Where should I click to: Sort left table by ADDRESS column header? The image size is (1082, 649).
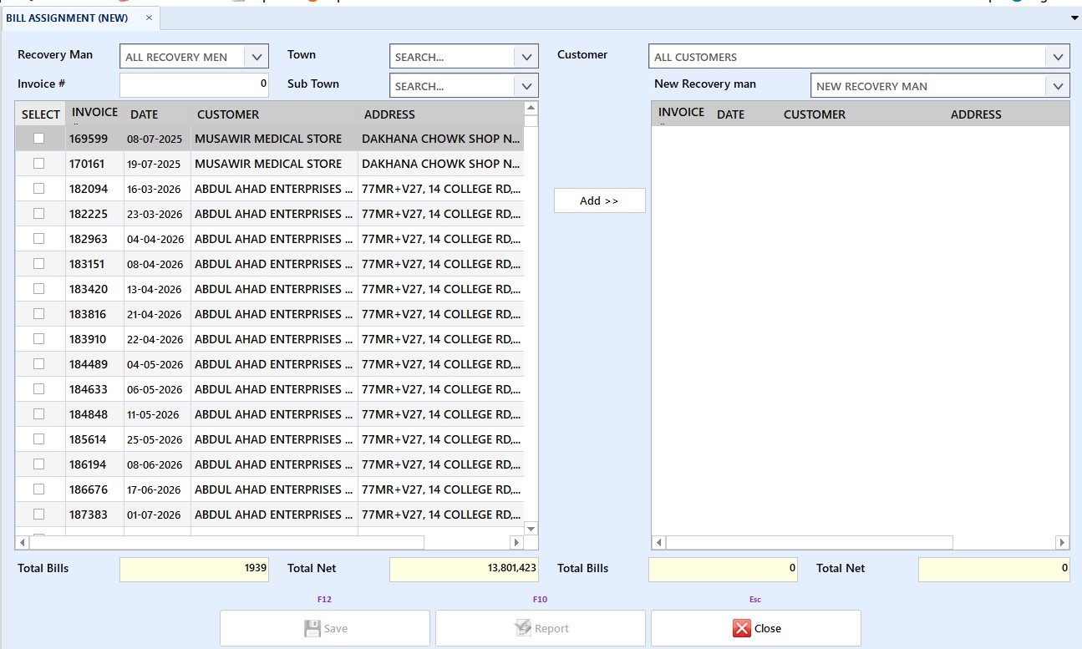(x=440, y=114)
